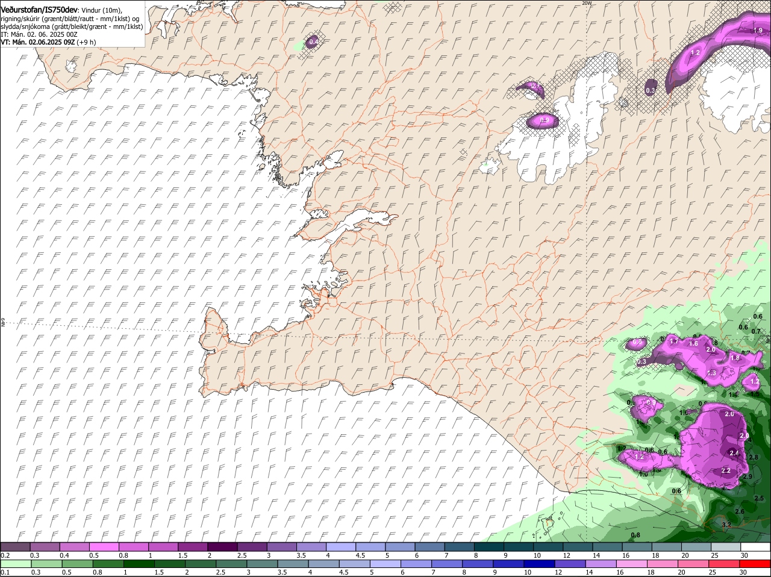Click the "1.6" snowfall value on the map
This screenshot has height=577, width=771.
pyautogui.click(x=693, y=343)
